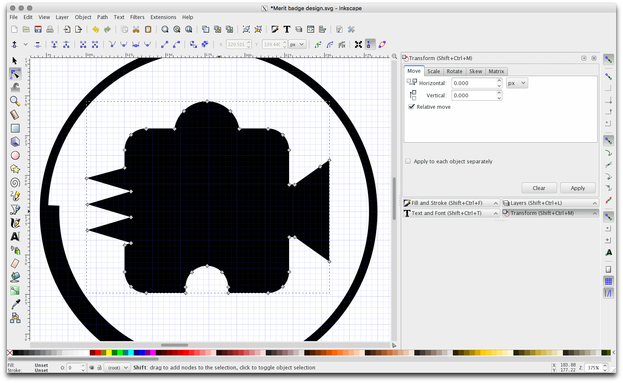
Task: Activate the Spiral tool
Action: tap(15, 182)
